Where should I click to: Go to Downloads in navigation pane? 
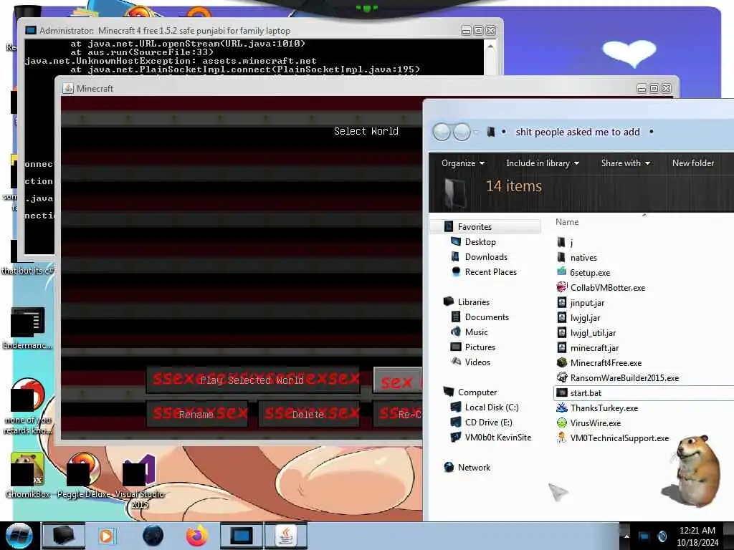pyautogui.click(x=486, y=257)
